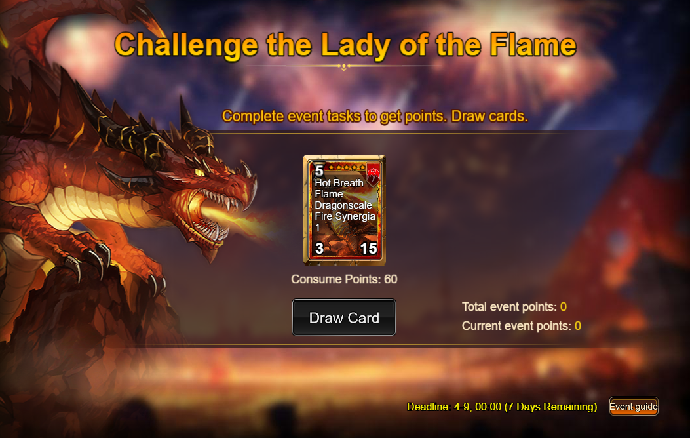
Task: Click the card's cost number 5
Action: click(320, 170)
